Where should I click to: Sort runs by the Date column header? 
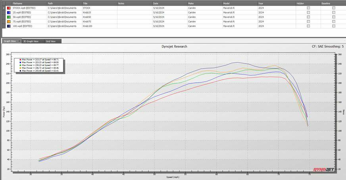click(x=170, y=4)
